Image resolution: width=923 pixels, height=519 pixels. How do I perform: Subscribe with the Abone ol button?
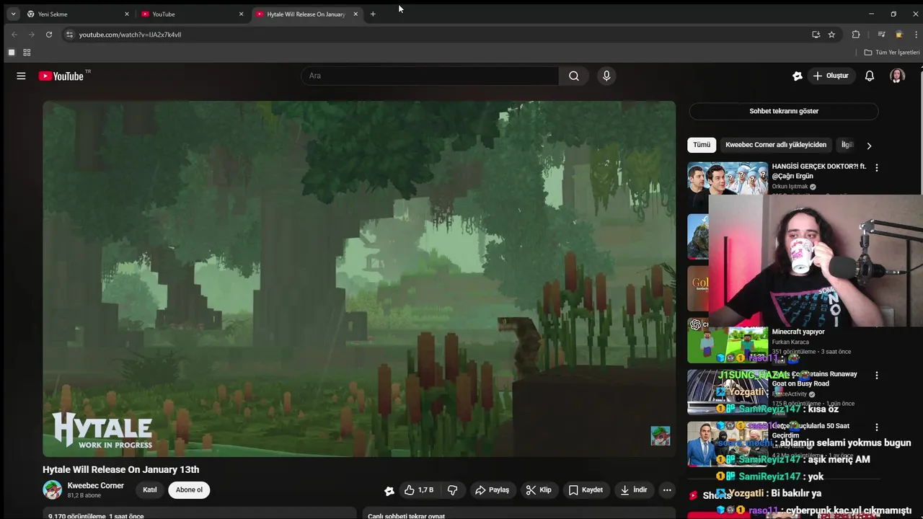coord(189,490)
